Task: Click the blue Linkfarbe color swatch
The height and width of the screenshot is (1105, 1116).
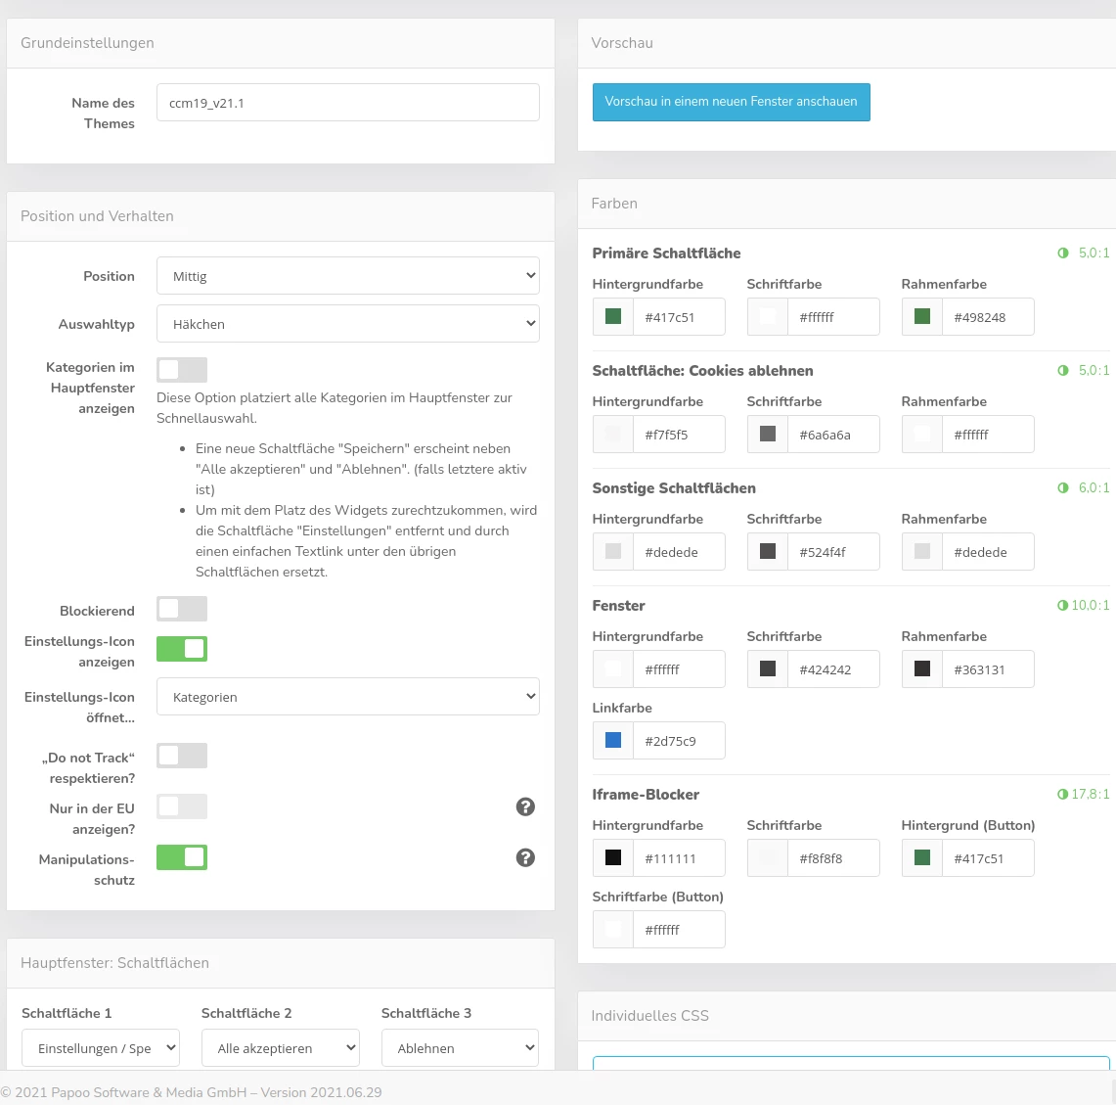Action: click(x=613, y=741)
